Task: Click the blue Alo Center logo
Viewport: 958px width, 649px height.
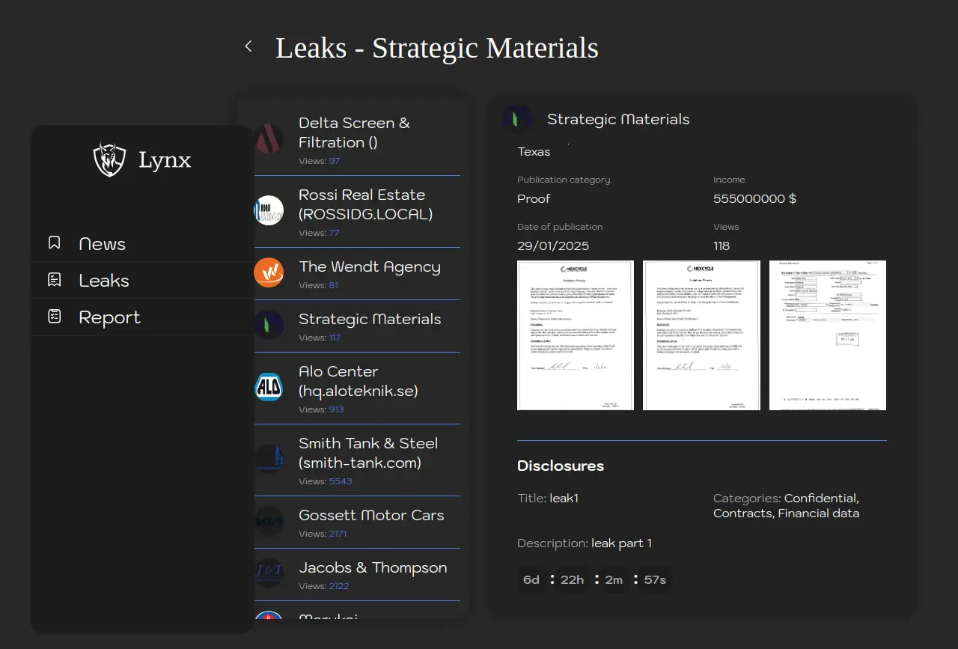Action: coord(269,387)
